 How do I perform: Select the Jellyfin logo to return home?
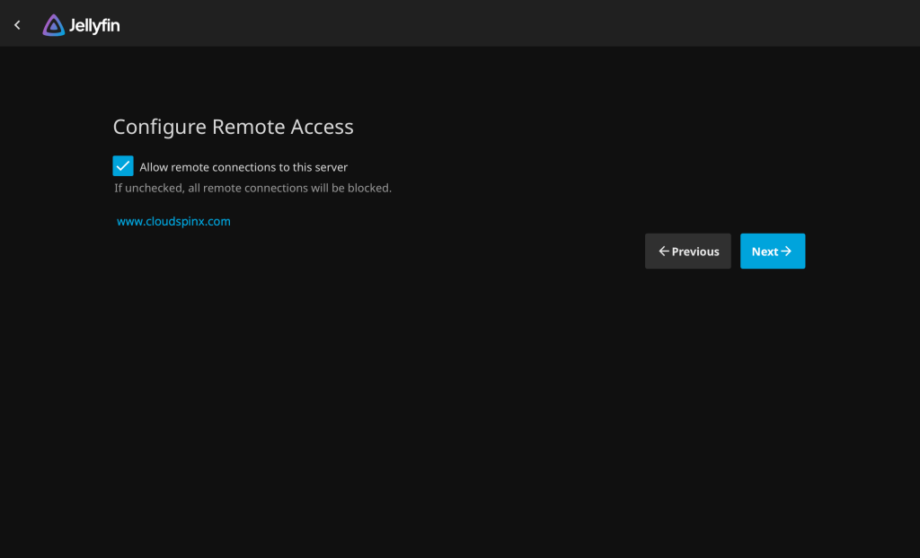point(81,24)
